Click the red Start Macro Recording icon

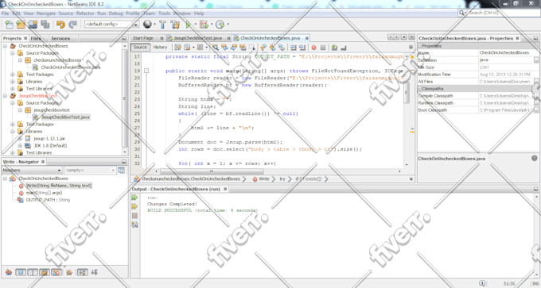[x=313, y=48]
